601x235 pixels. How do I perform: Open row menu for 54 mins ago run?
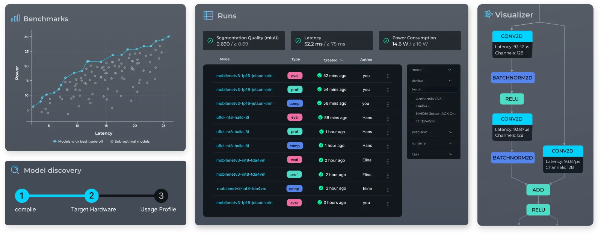coord(388,90)
